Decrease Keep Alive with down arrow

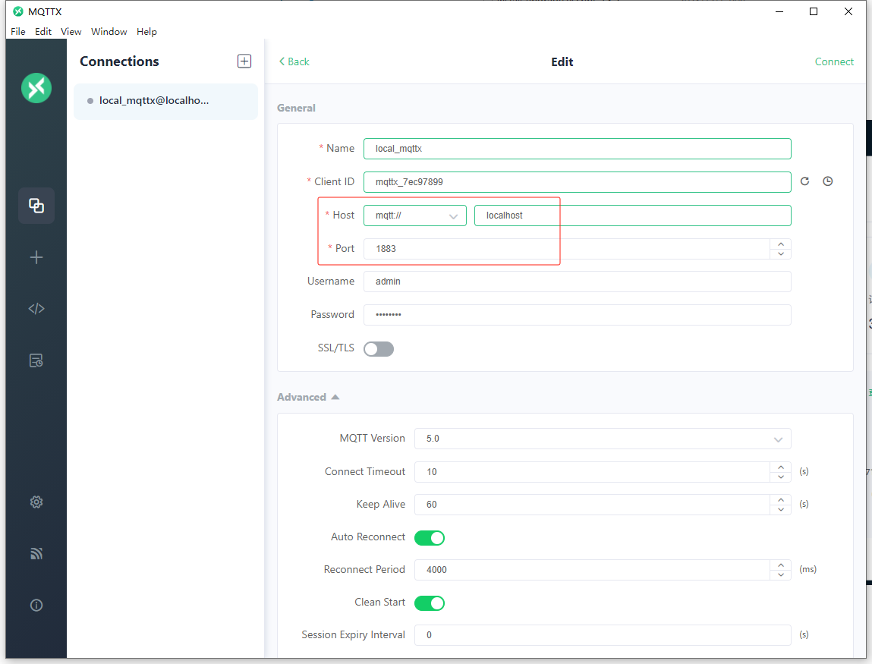pyautogui.click(x=781, y=510)
